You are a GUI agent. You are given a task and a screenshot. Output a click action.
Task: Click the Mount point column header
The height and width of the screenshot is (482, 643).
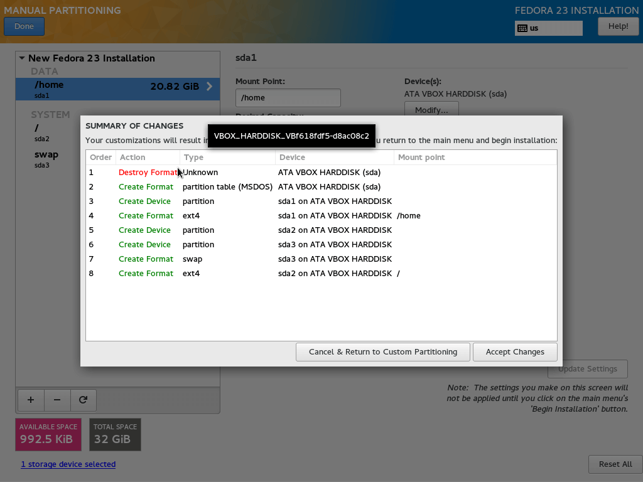(x=474, y=158)
